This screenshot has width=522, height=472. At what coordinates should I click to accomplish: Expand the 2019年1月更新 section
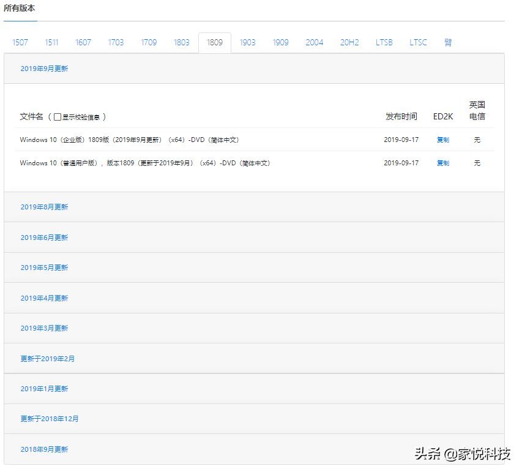44,389
